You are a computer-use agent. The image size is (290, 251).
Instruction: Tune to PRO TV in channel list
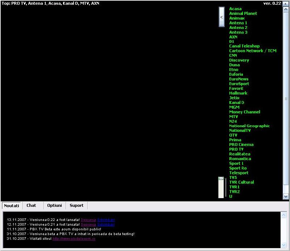point(236,149)
